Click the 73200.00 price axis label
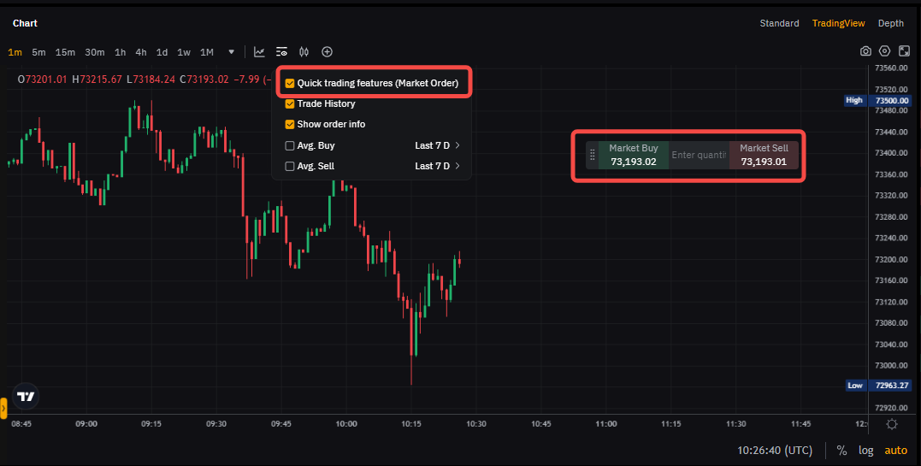The width and height of the screenshot is (921, 466). (x=891, y=259)
